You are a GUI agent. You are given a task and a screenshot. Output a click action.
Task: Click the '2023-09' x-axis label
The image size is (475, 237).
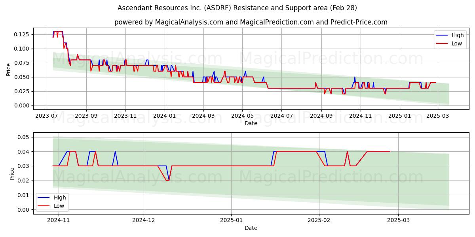[86, 116]
